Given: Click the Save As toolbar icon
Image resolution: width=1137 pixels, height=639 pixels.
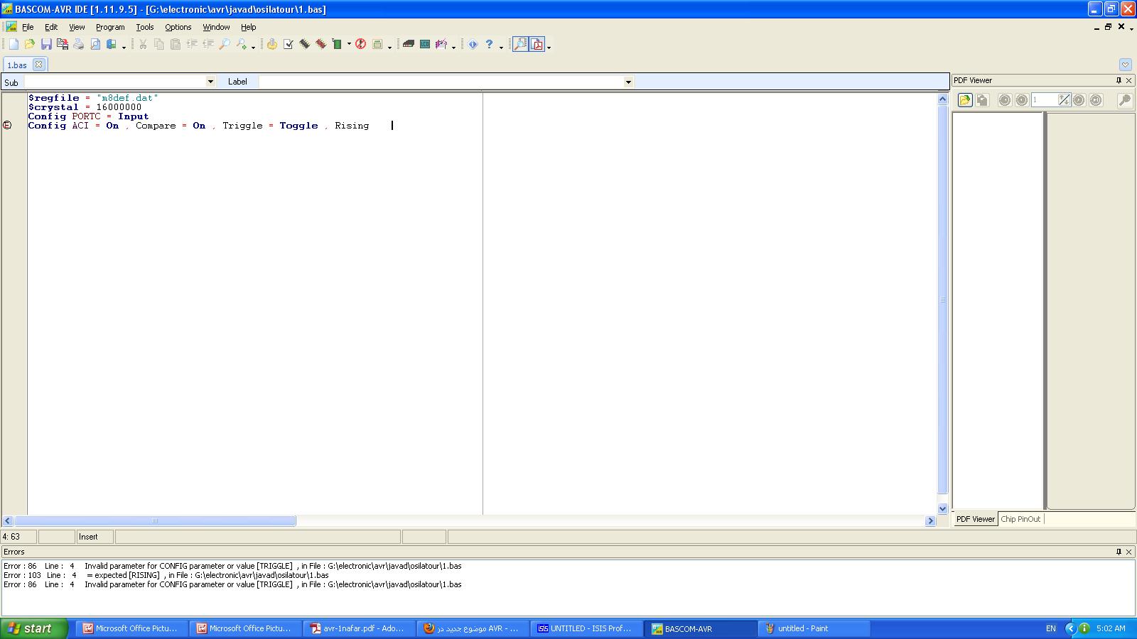Looking at the screenshot, I should click(63, 44).
